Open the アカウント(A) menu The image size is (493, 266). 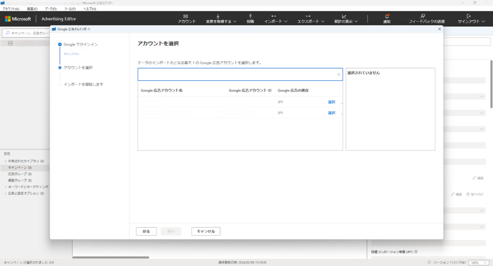click(11, 9)
